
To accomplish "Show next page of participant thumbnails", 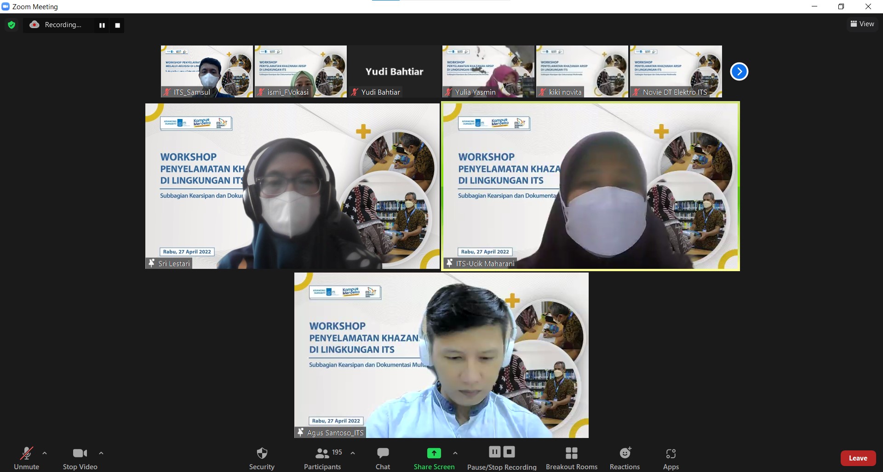I will tap(739, 71).
